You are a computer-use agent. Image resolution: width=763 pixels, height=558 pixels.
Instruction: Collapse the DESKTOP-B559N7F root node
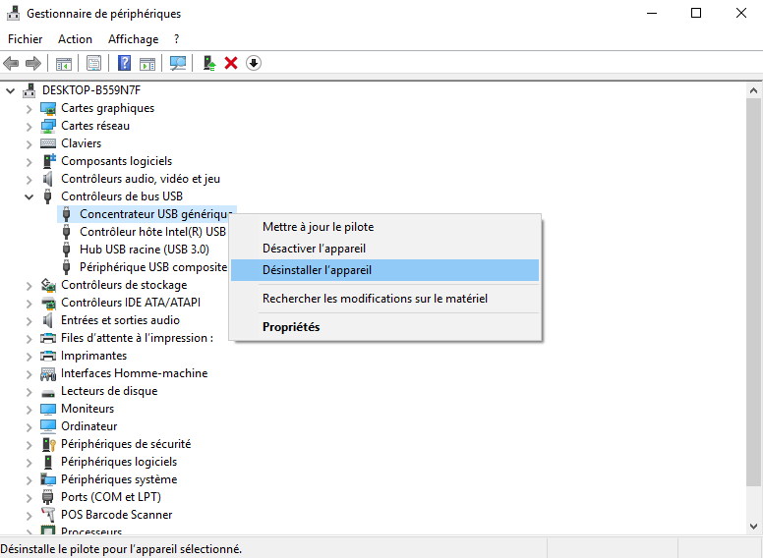click(x=11, y=90)
